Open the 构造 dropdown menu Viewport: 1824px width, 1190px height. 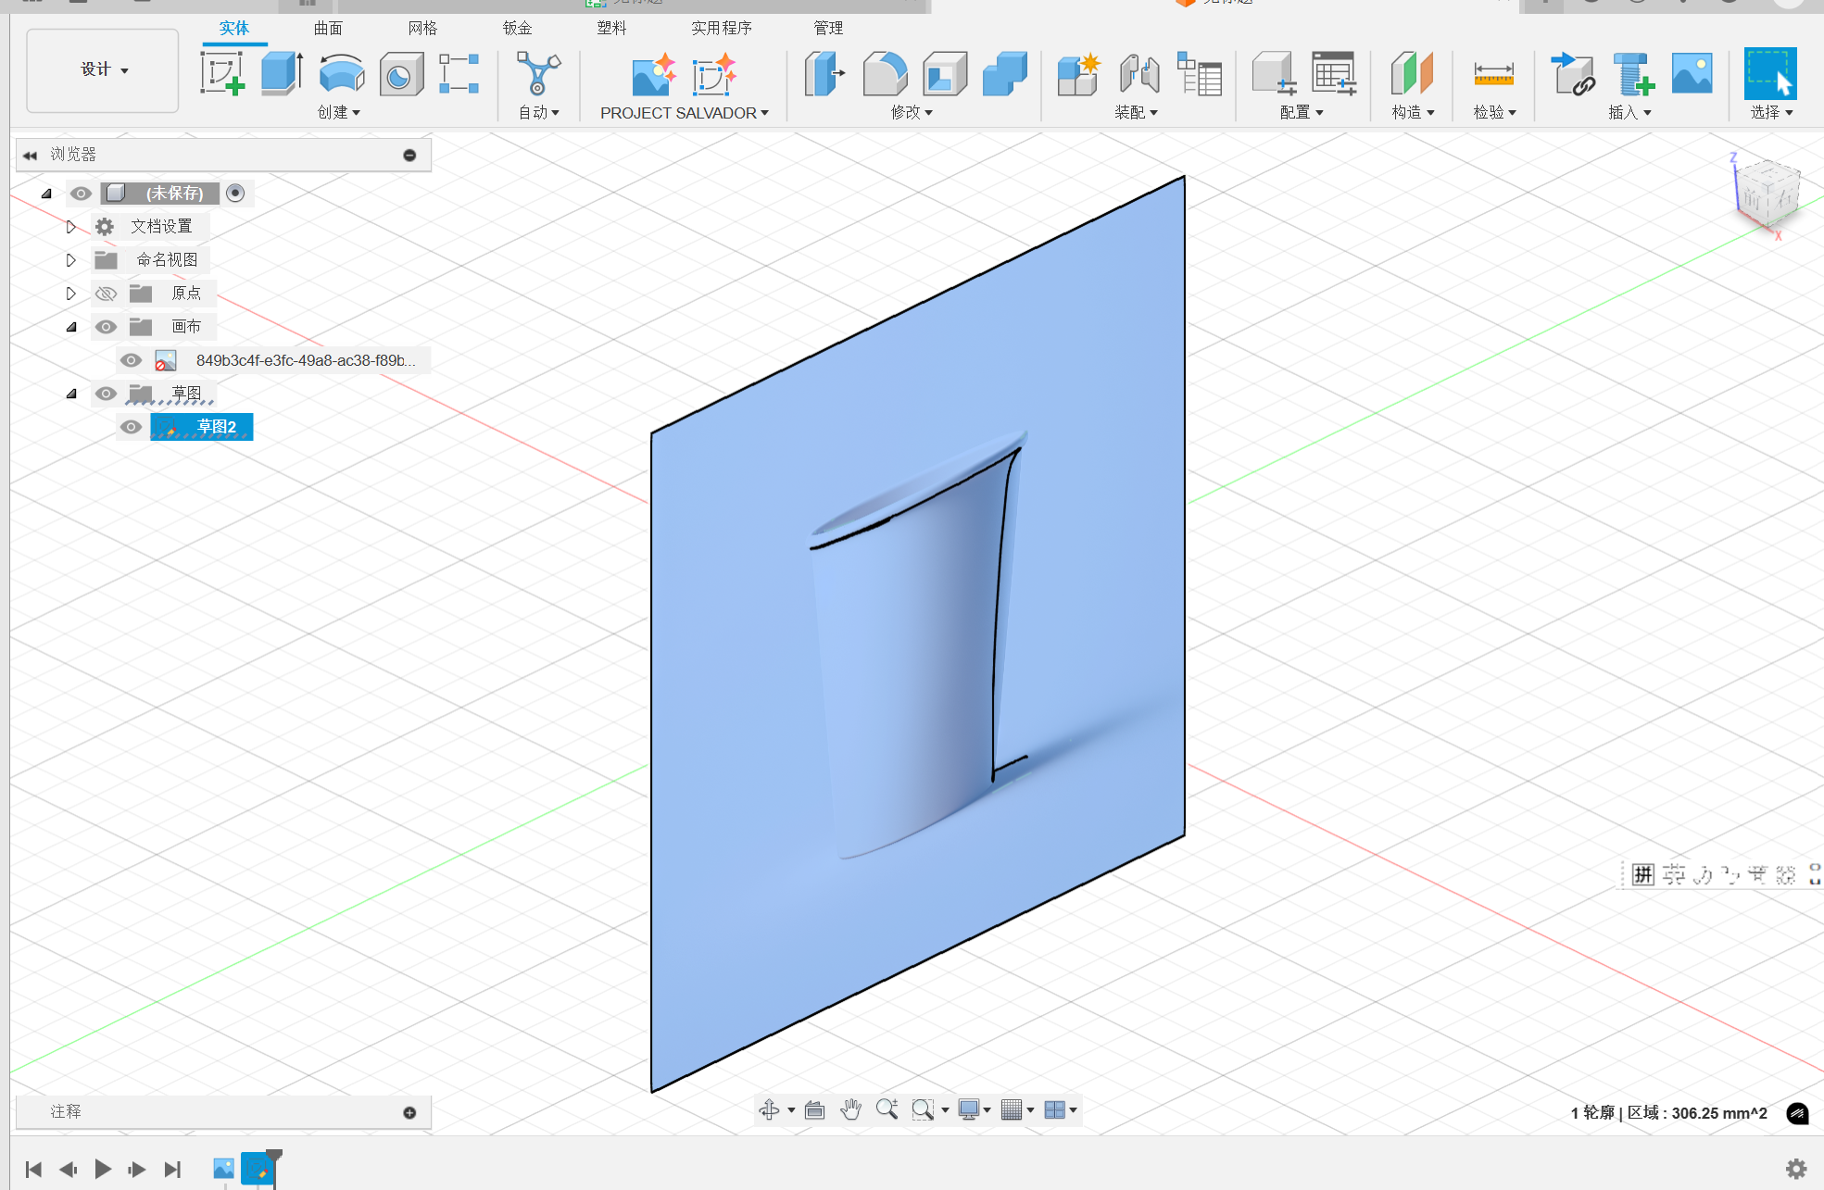1413,112
